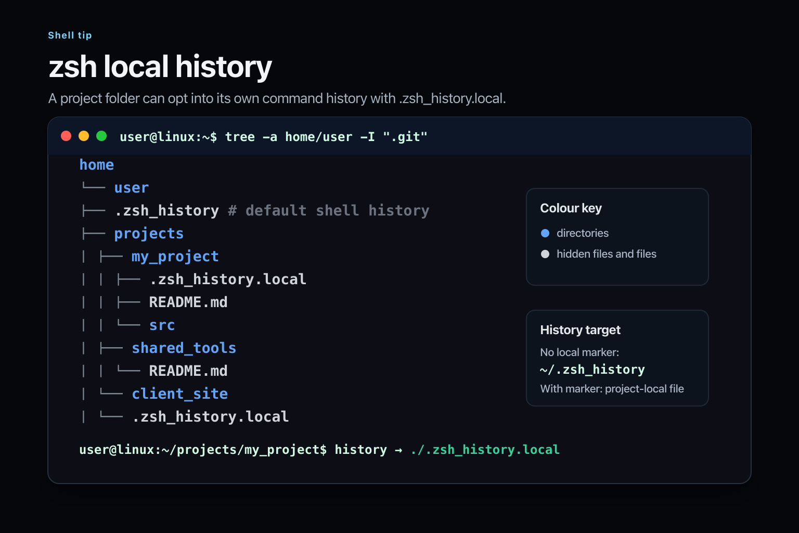Click the 'tree -a home/user -I ".git"' command
799x533 pixels.
[x=326, y=137]
